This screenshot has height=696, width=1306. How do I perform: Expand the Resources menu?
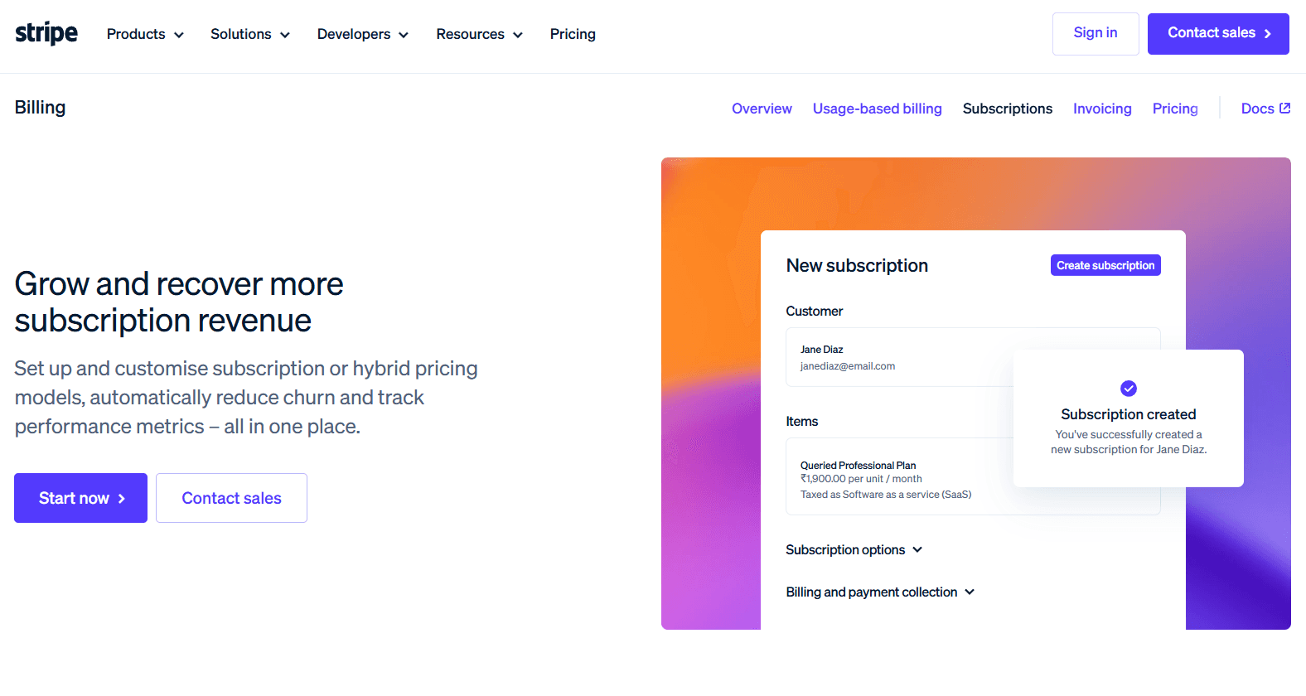479,34
